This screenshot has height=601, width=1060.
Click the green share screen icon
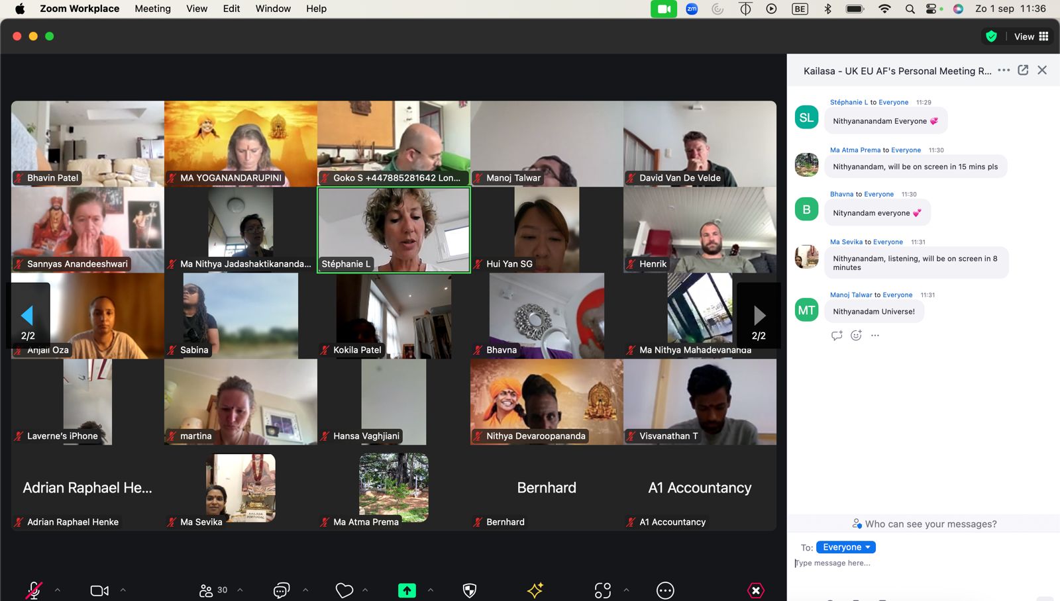[x=407, y=590]
